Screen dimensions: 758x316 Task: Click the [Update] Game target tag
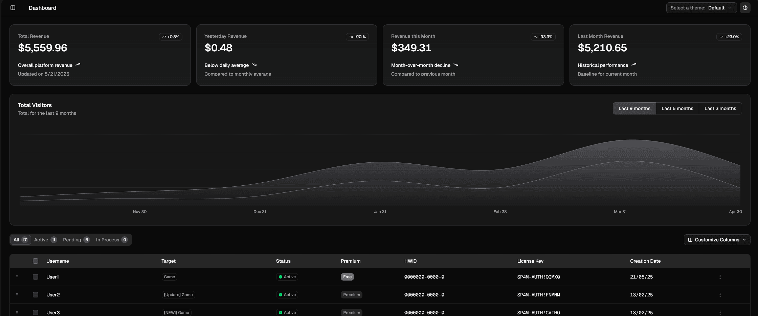click(178, 295)
